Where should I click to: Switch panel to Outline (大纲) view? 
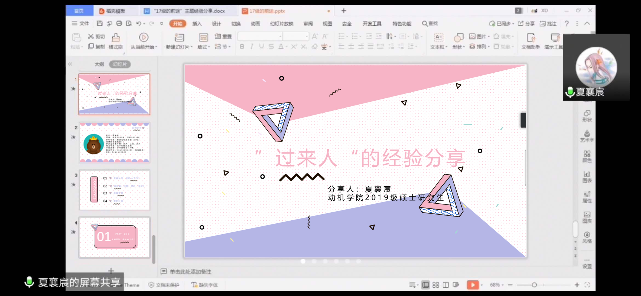(99, 64)
